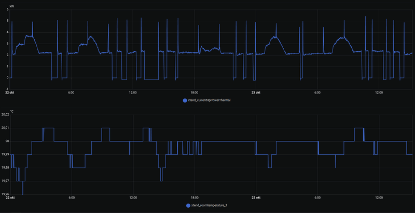415x213 pixels.
Task: Click the '-1' y-axis value on the power chart
Action: (x=7, y=89)
